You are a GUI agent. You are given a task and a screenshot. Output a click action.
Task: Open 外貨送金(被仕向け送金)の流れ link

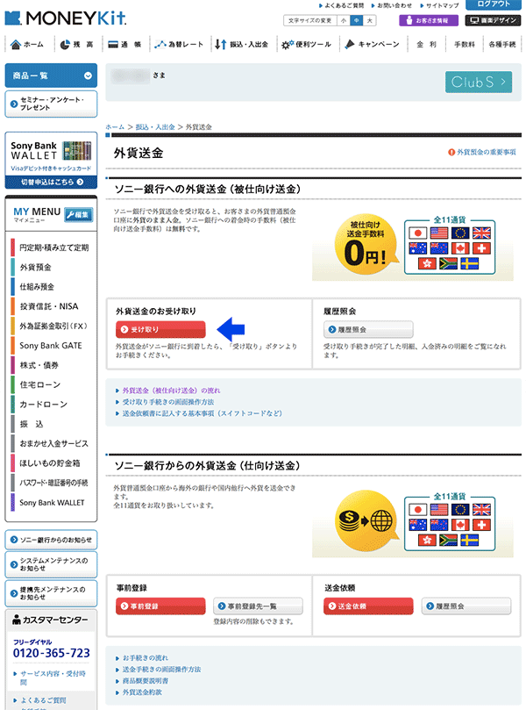click(x=171, y=391)
